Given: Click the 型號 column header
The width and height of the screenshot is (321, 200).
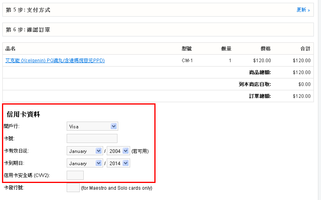Looking at the screenshot, I should coord(186,49).
